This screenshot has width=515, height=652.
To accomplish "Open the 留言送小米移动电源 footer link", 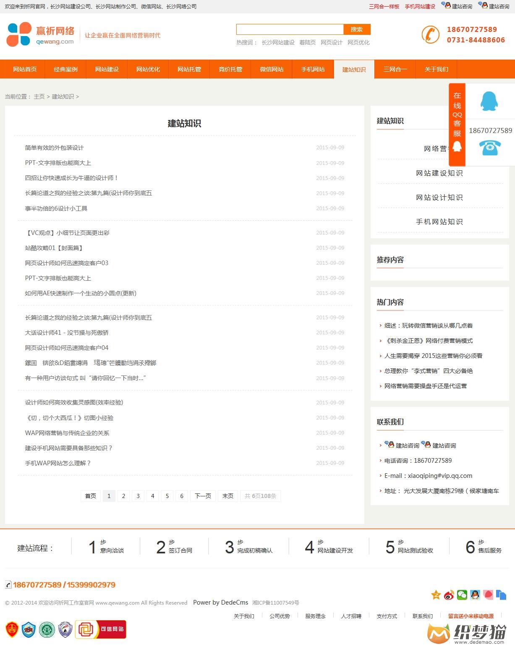I will (x=471, y=616).
